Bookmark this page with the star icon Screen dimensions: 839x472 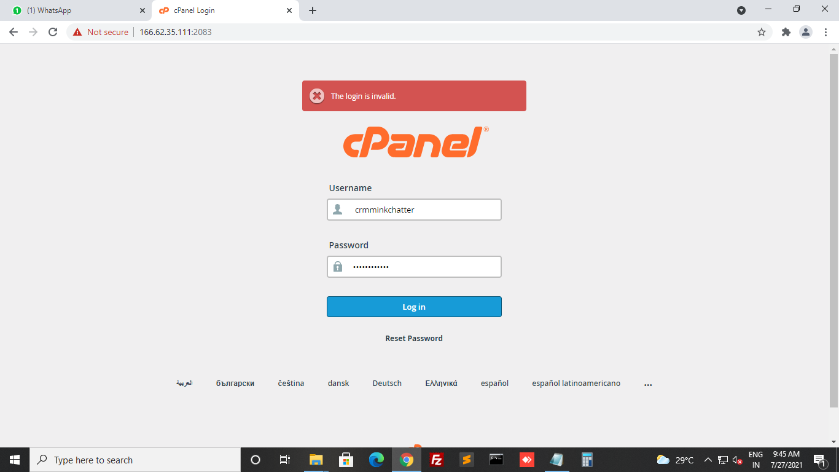(762, 32)
